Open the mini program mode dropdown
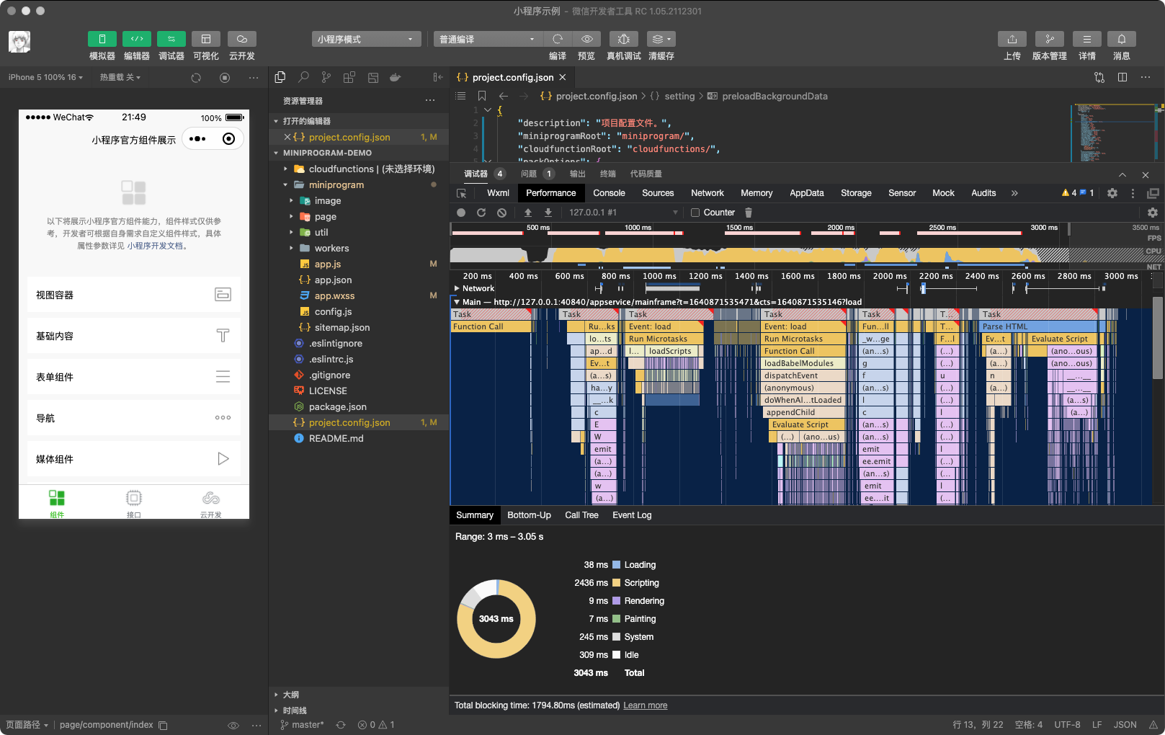Image resolution: width=1165 pixels, height=735 pixels. 365,40
